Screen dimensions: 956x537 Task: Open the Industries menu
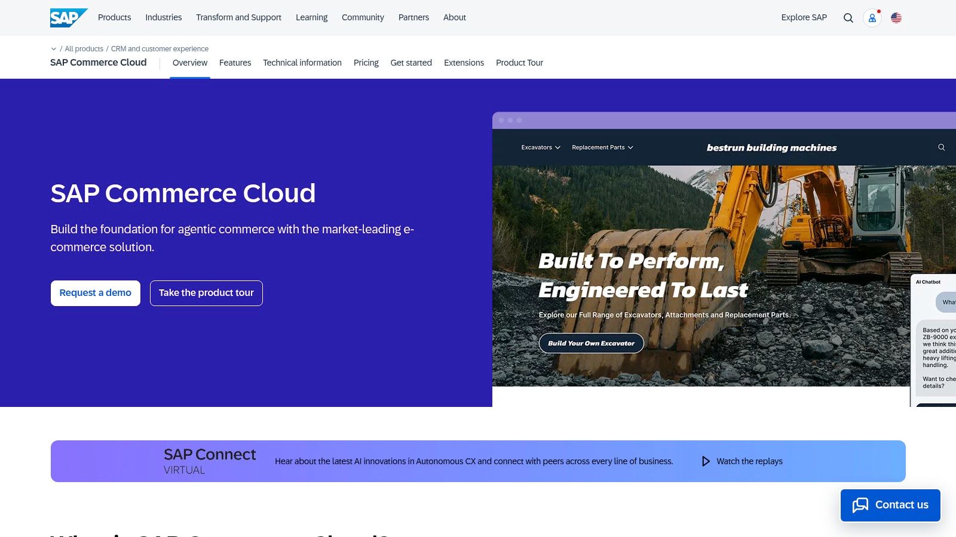(163, 17)
